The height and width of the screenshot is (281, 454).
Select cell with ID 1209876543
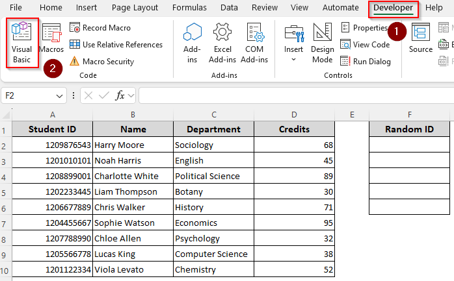[x=53, y=145]
